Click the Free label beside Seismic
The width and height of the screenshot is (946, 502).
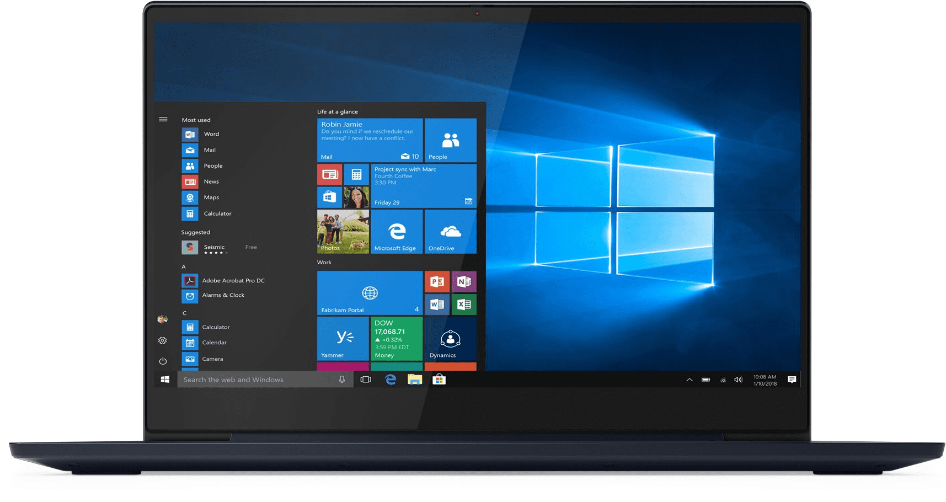[x=251, y=247]
